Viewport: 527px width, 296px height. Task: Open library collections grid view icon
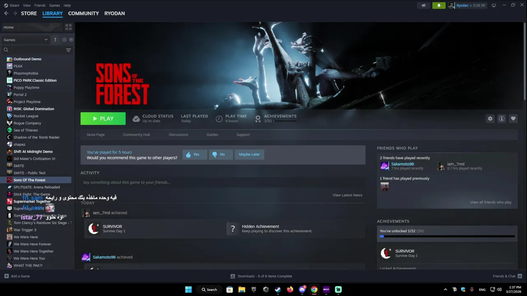68,27
